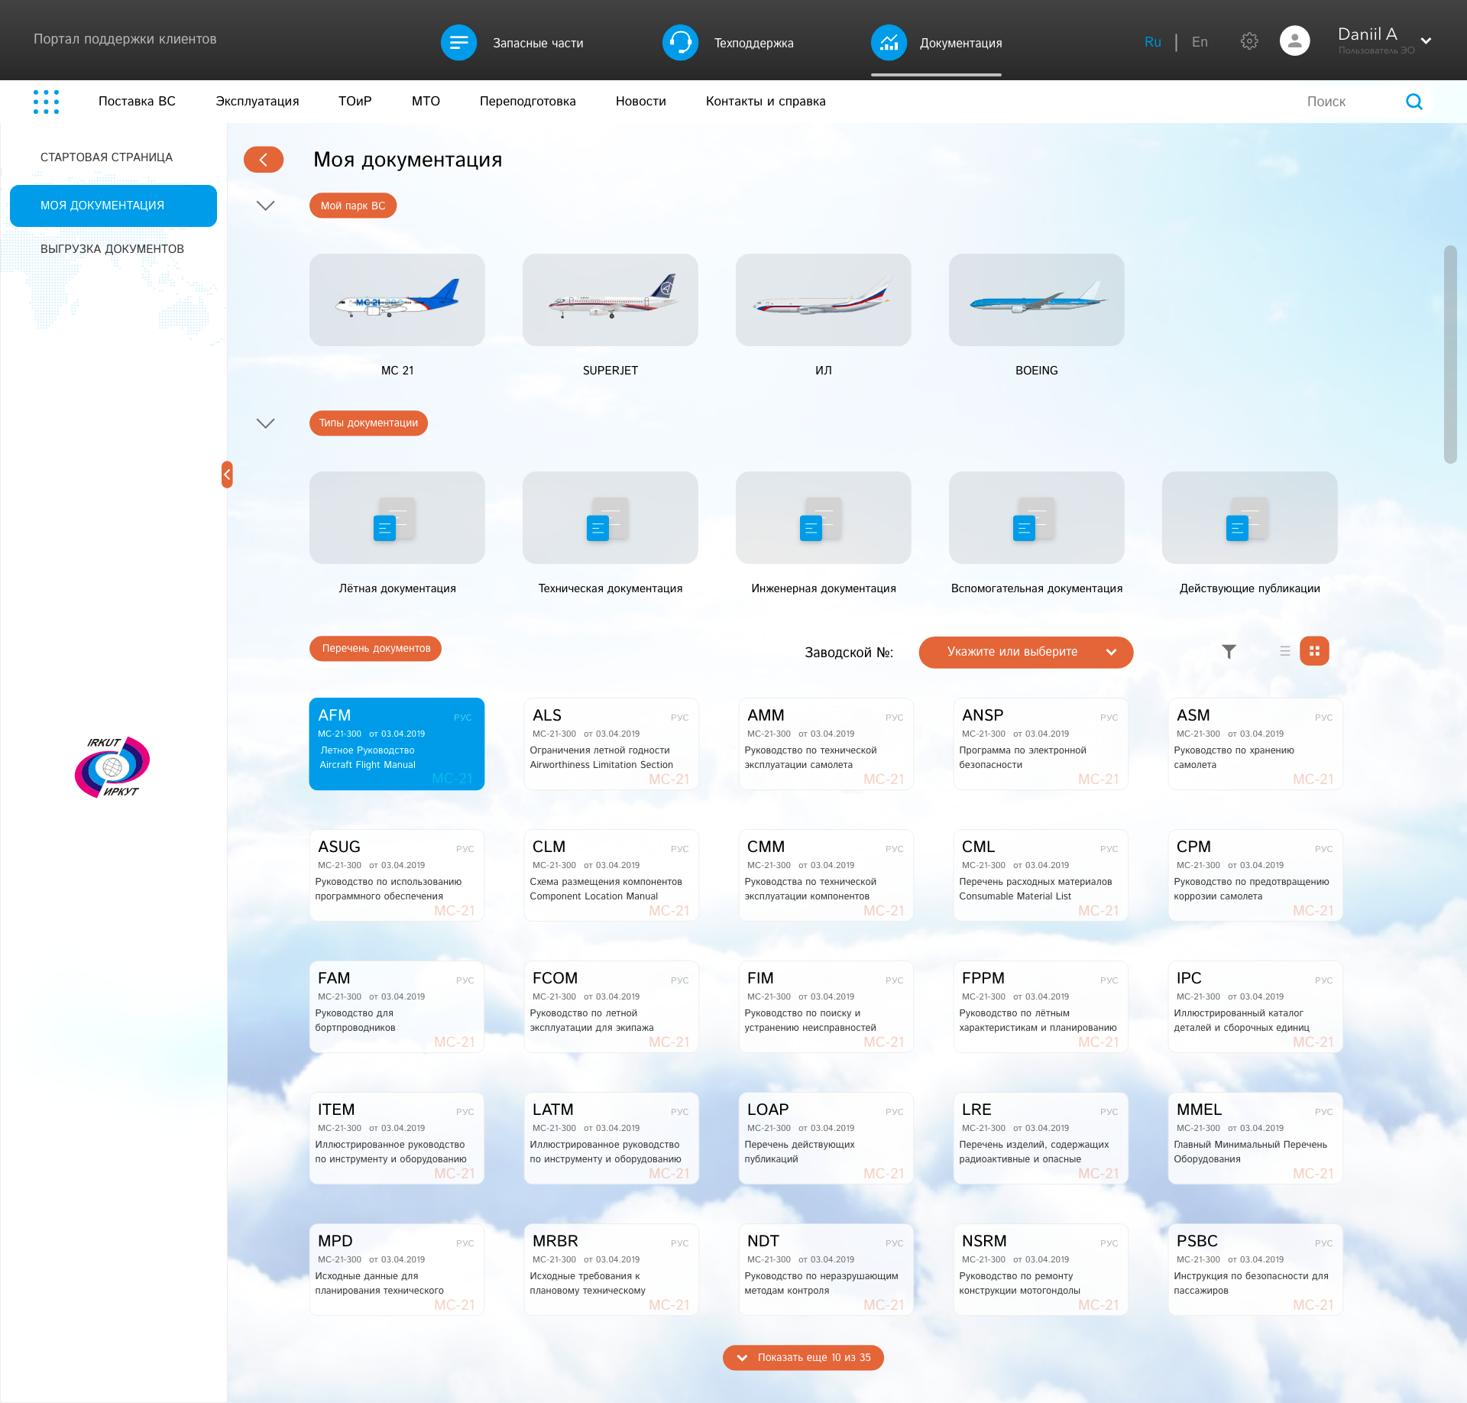Open the filter funnel icon
Image resolution: width=1467 pixels, height=1403 pixels.
1229,651
